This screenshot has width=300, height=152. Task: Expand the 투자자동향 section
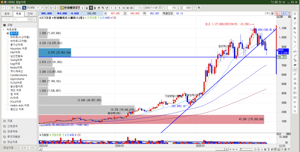[14, 136]
